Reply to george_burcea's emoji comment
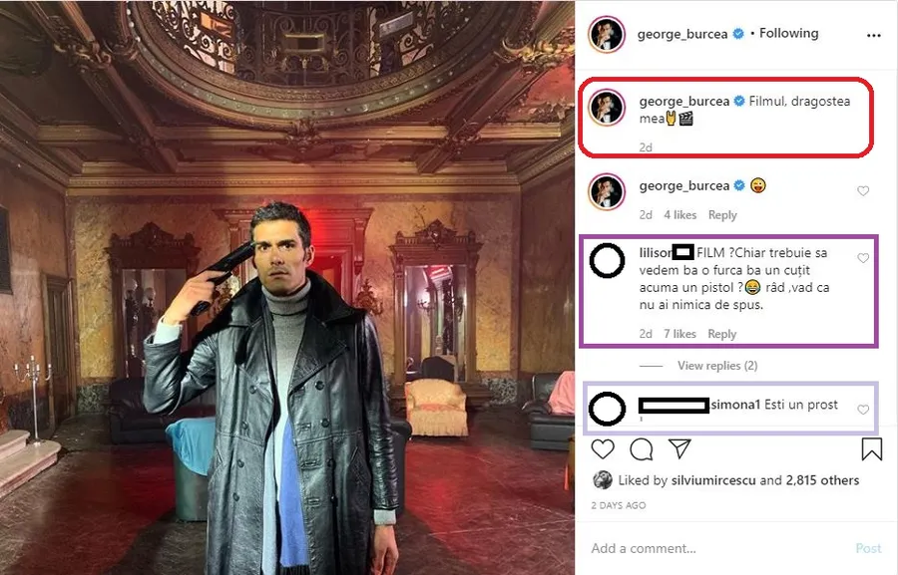The height and width of the screenshot is (575, 898). coord(722,215)
